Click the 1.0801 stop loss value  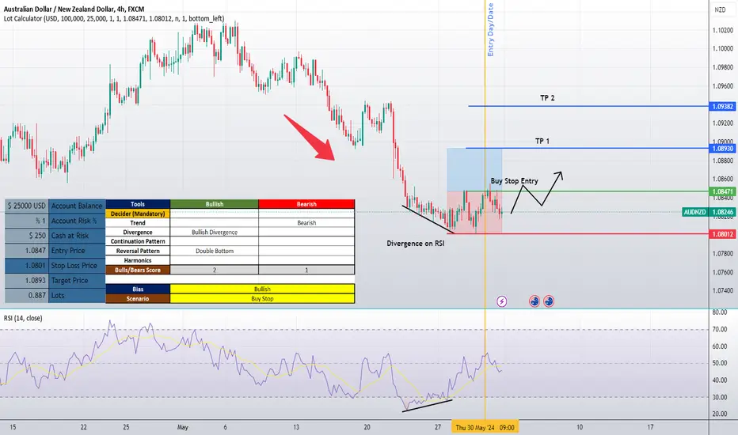(x=26, y=266)
